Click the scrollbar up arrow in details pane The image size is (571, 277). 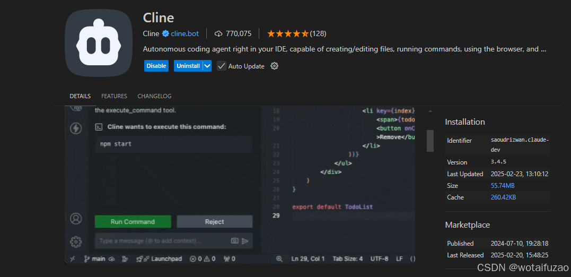pyautogui.click(x=430, y=111)
